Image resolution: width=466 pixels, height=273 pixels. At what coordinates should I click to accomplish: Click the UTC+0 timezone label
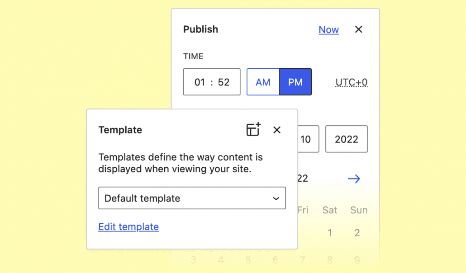point(351,82)
